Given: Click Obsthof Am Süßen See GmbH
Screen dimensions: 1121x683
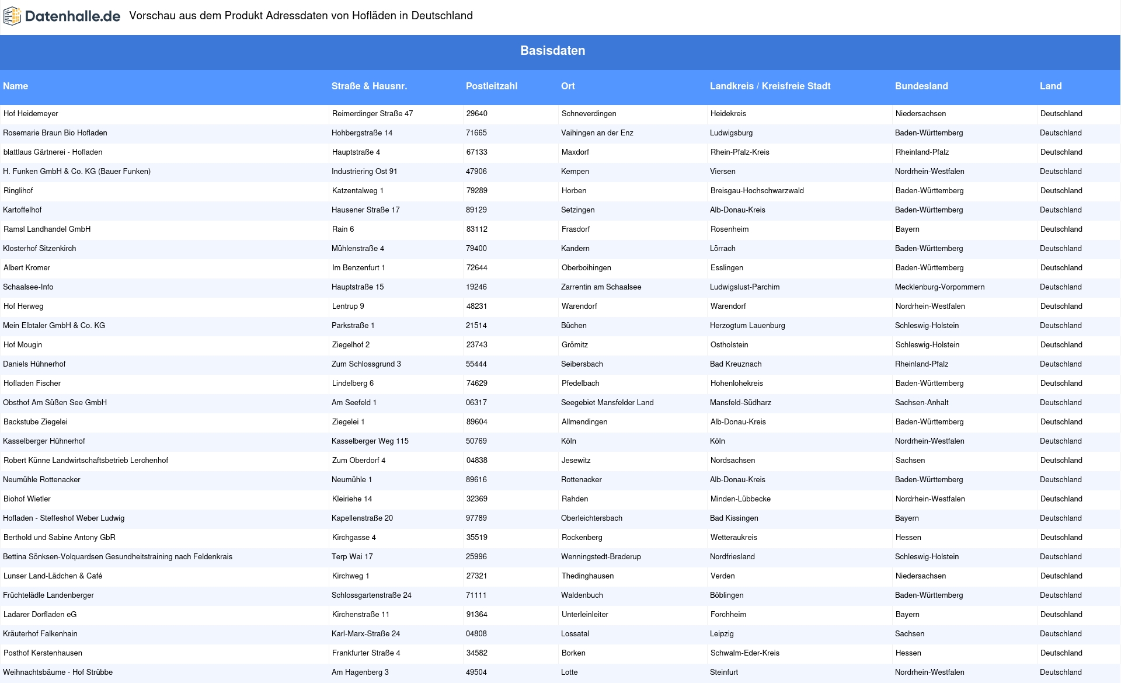Looking at the screenshot, I should (55, 403).
